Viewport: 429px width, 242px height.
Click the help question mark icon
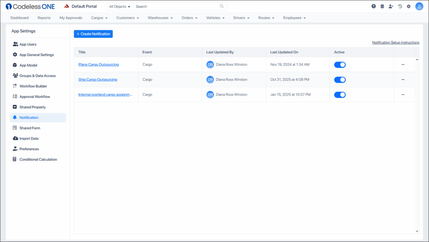373,6
